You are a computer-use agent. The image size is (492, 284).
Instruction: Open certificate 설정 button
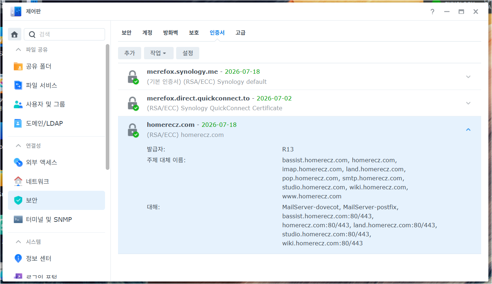pyautogui.click(x=187, y=53)
